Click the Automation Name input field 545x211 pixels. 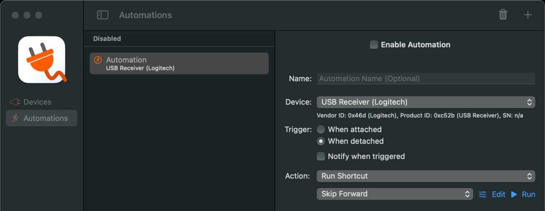pos(426,78)
